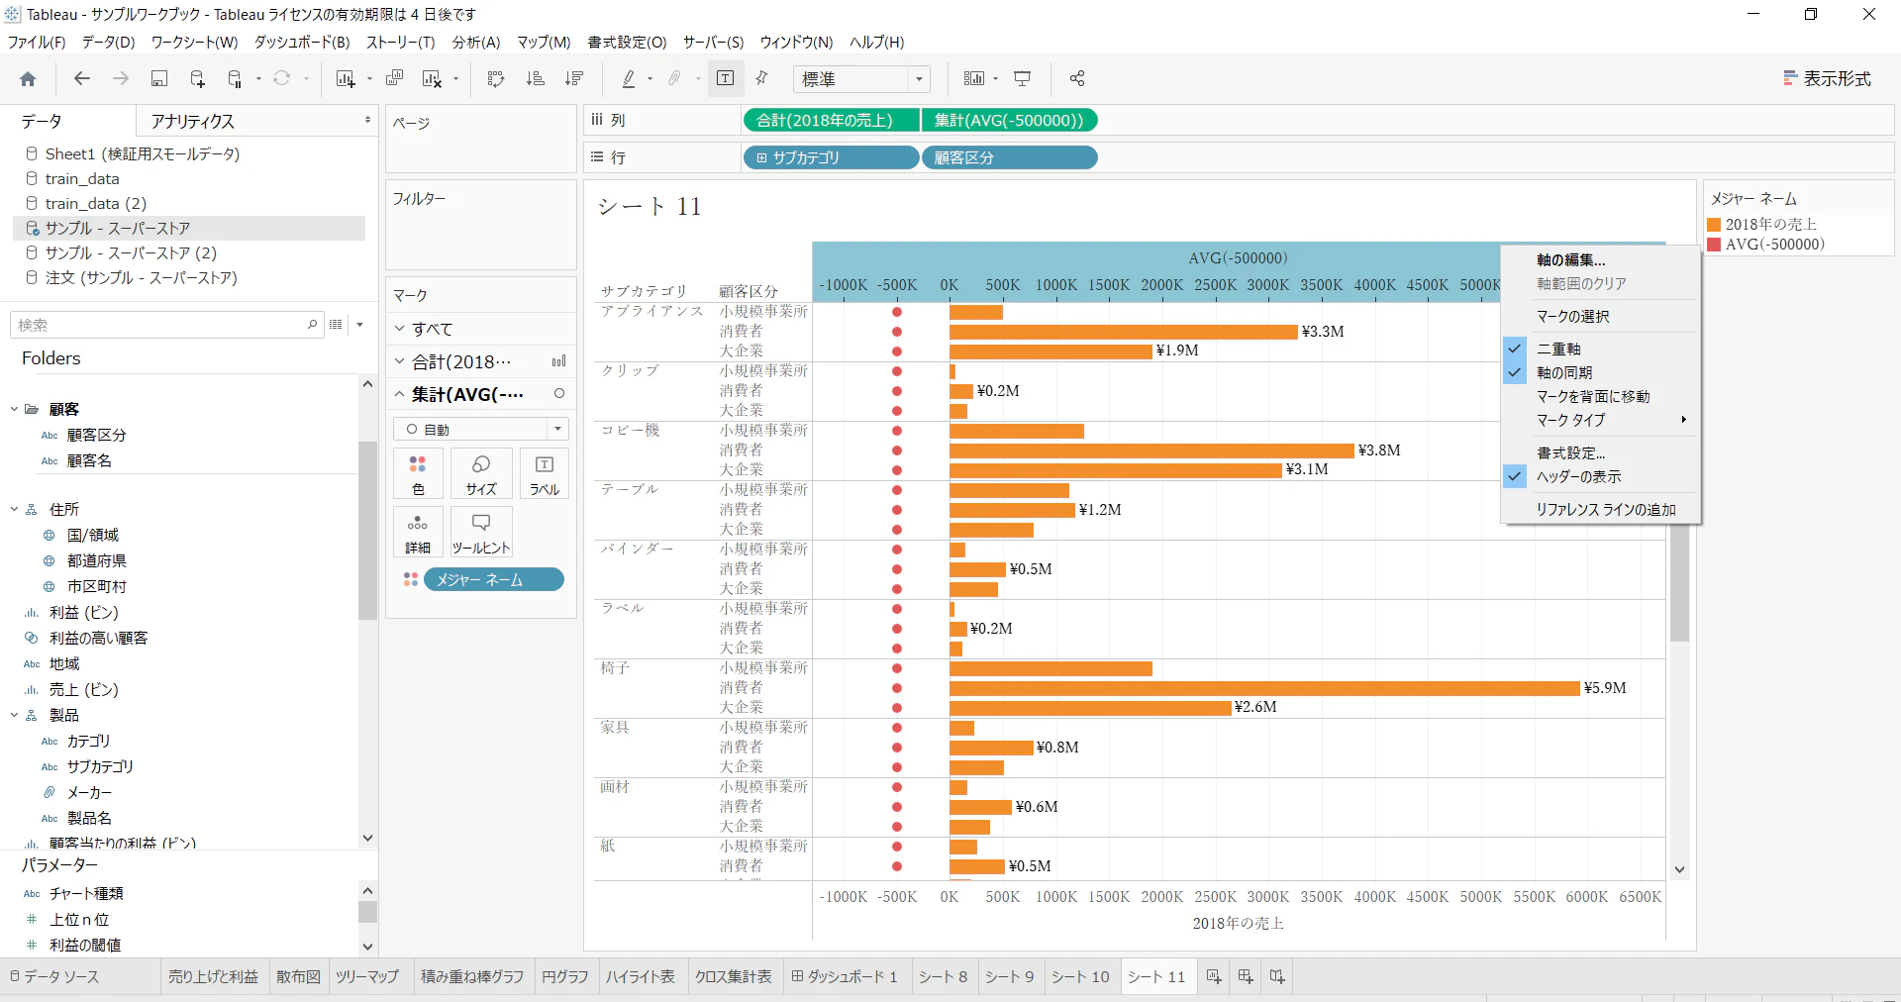The height and width of the screenshot is (1002, 1901).
Task: Click the undo back arrow in toolbar
Action: pos(82,78)
